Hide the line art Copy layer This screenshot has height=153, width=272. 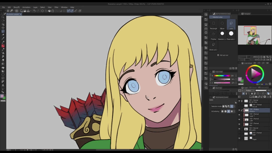[x=239, y=101]
